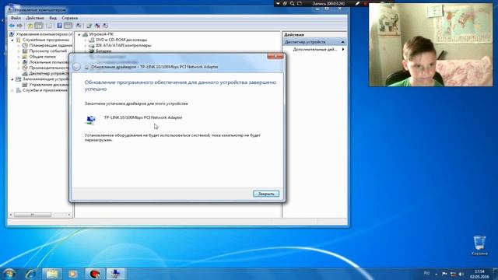Viewport: 498px width, 280px height.
Task: Click the disable device toolbar icon
Action: click(x=105, y=26)
